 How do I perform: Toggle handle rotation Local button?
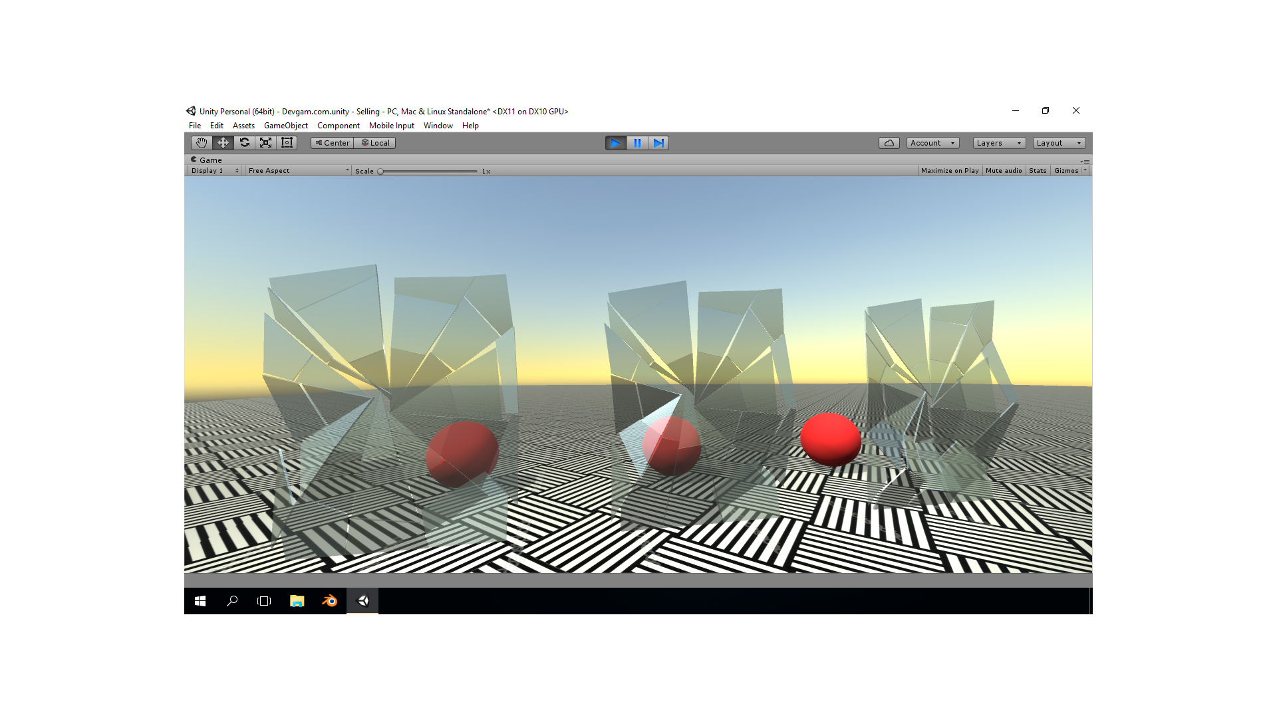[x=375, y=143]
